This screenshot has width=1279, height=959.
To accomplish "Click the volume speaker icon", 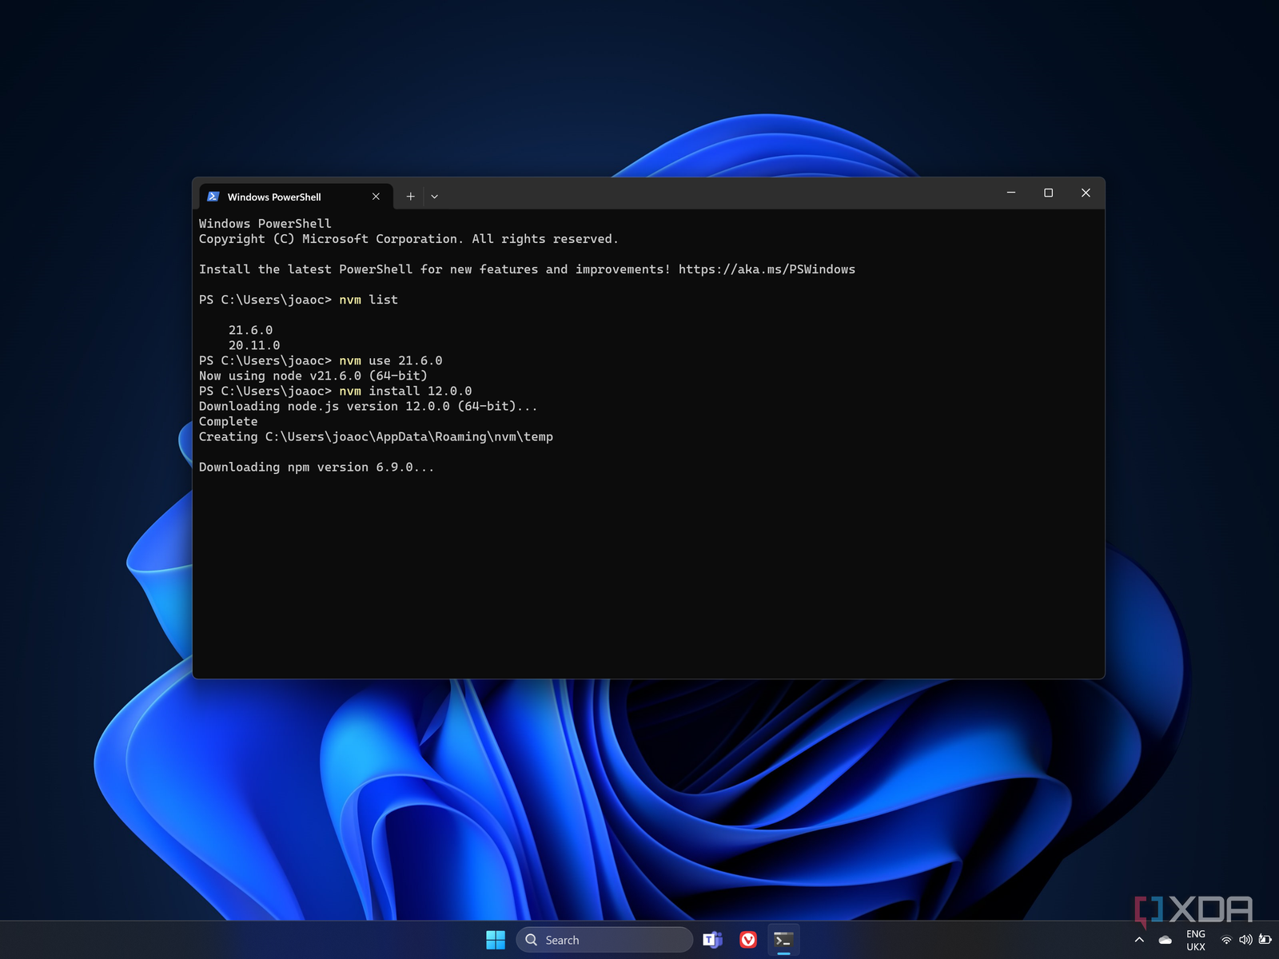I will (x=1245, y=940).
